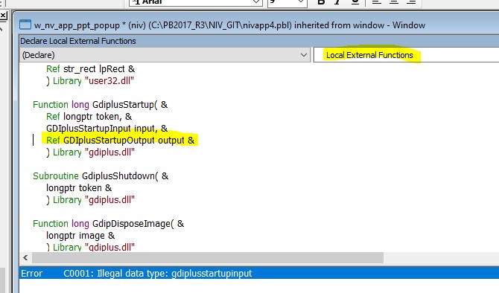Toggle bold formatting
This screenshot has width=499, height=293.
[321, 2]
